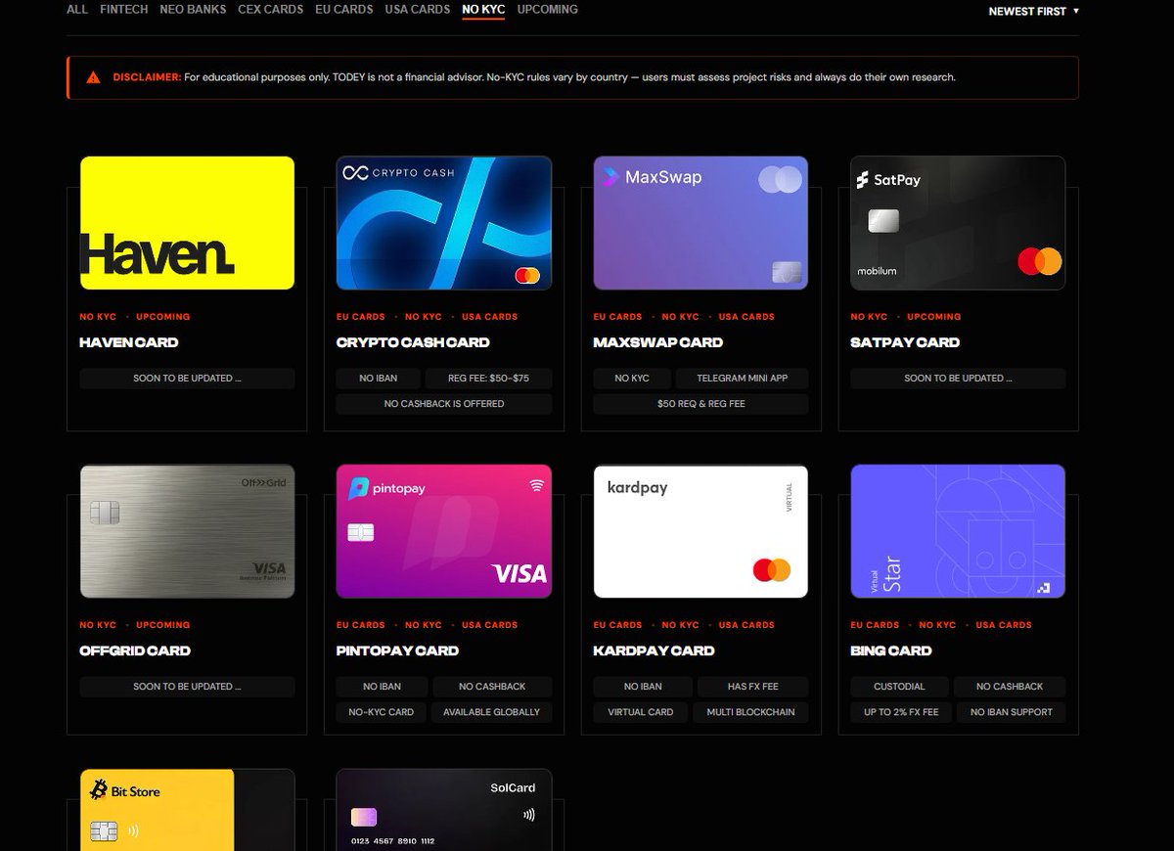Open the white kardpay card image
The height and width of the screenshot is (851, 1174).
click(700, 531)
